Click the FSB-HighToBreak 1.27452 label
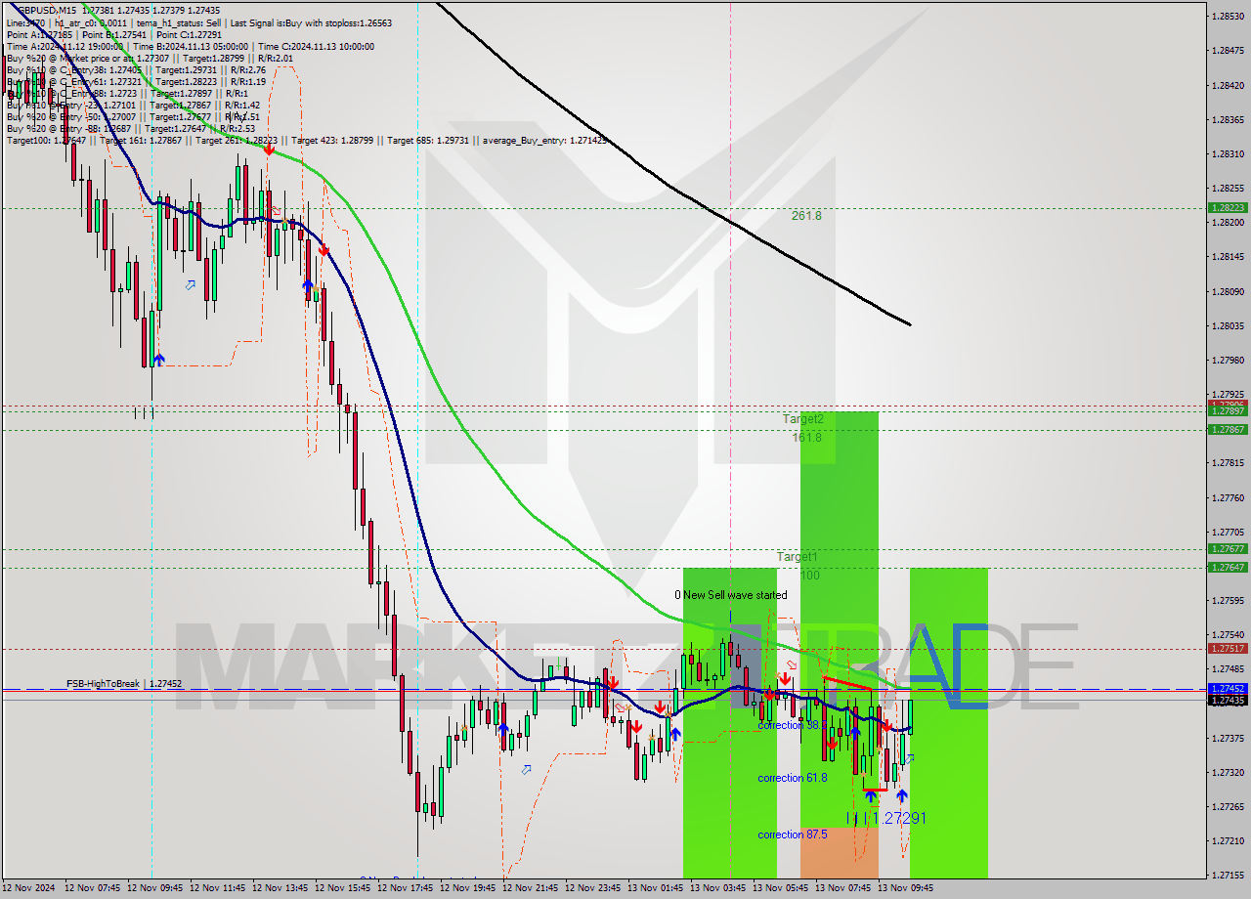This screenshot has height=899, width=1251. pyautogui.click(x=124, y=684)
